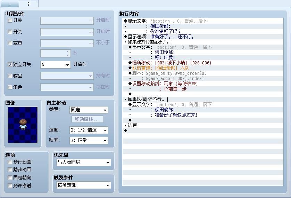Open the 变量 selection ellipsis field
291x198 pixels.
pos(67,43)
